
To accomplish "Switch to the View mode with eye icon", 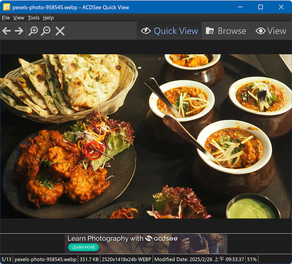I will 271,31.
